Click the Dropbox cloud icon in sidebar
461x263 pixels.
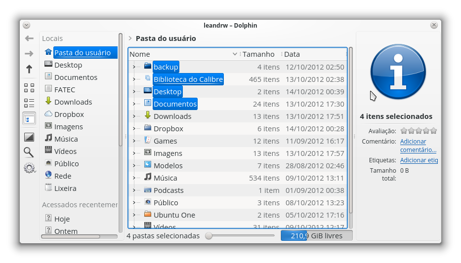tap(48, 114)
